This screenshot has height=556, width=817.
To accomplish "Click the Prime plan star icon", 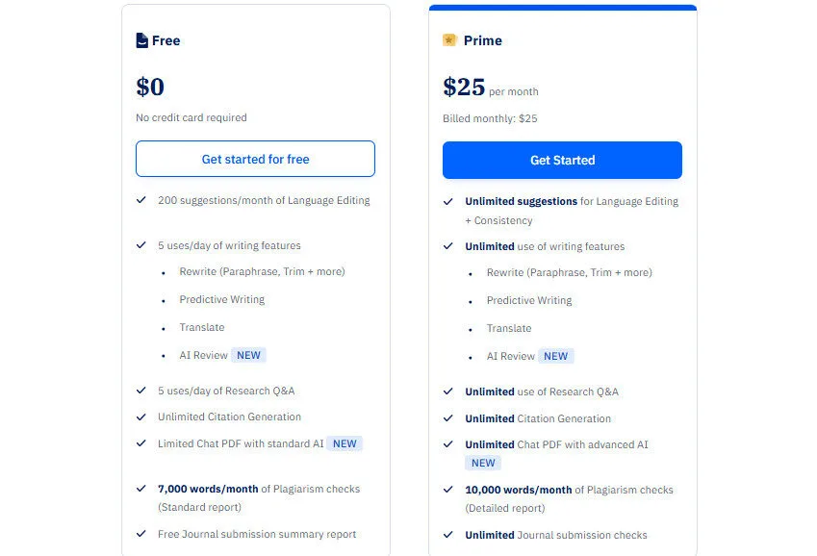I will [449, 40].
